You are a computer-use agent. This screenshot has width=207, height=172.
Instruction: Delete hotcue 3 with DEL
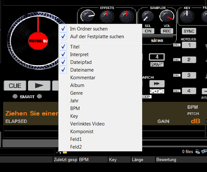pyautogui.click(x=177, y=75)
